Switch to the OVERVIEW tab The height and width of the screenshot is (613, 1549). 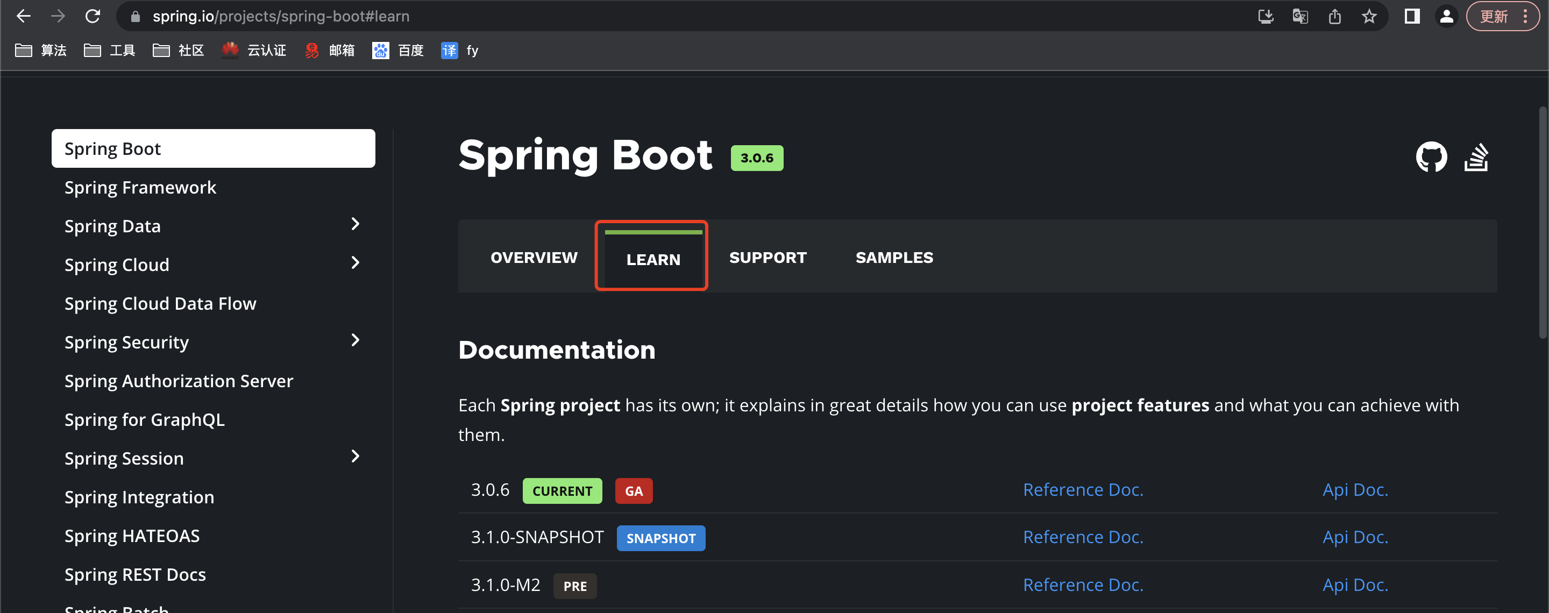coord(534,257)
